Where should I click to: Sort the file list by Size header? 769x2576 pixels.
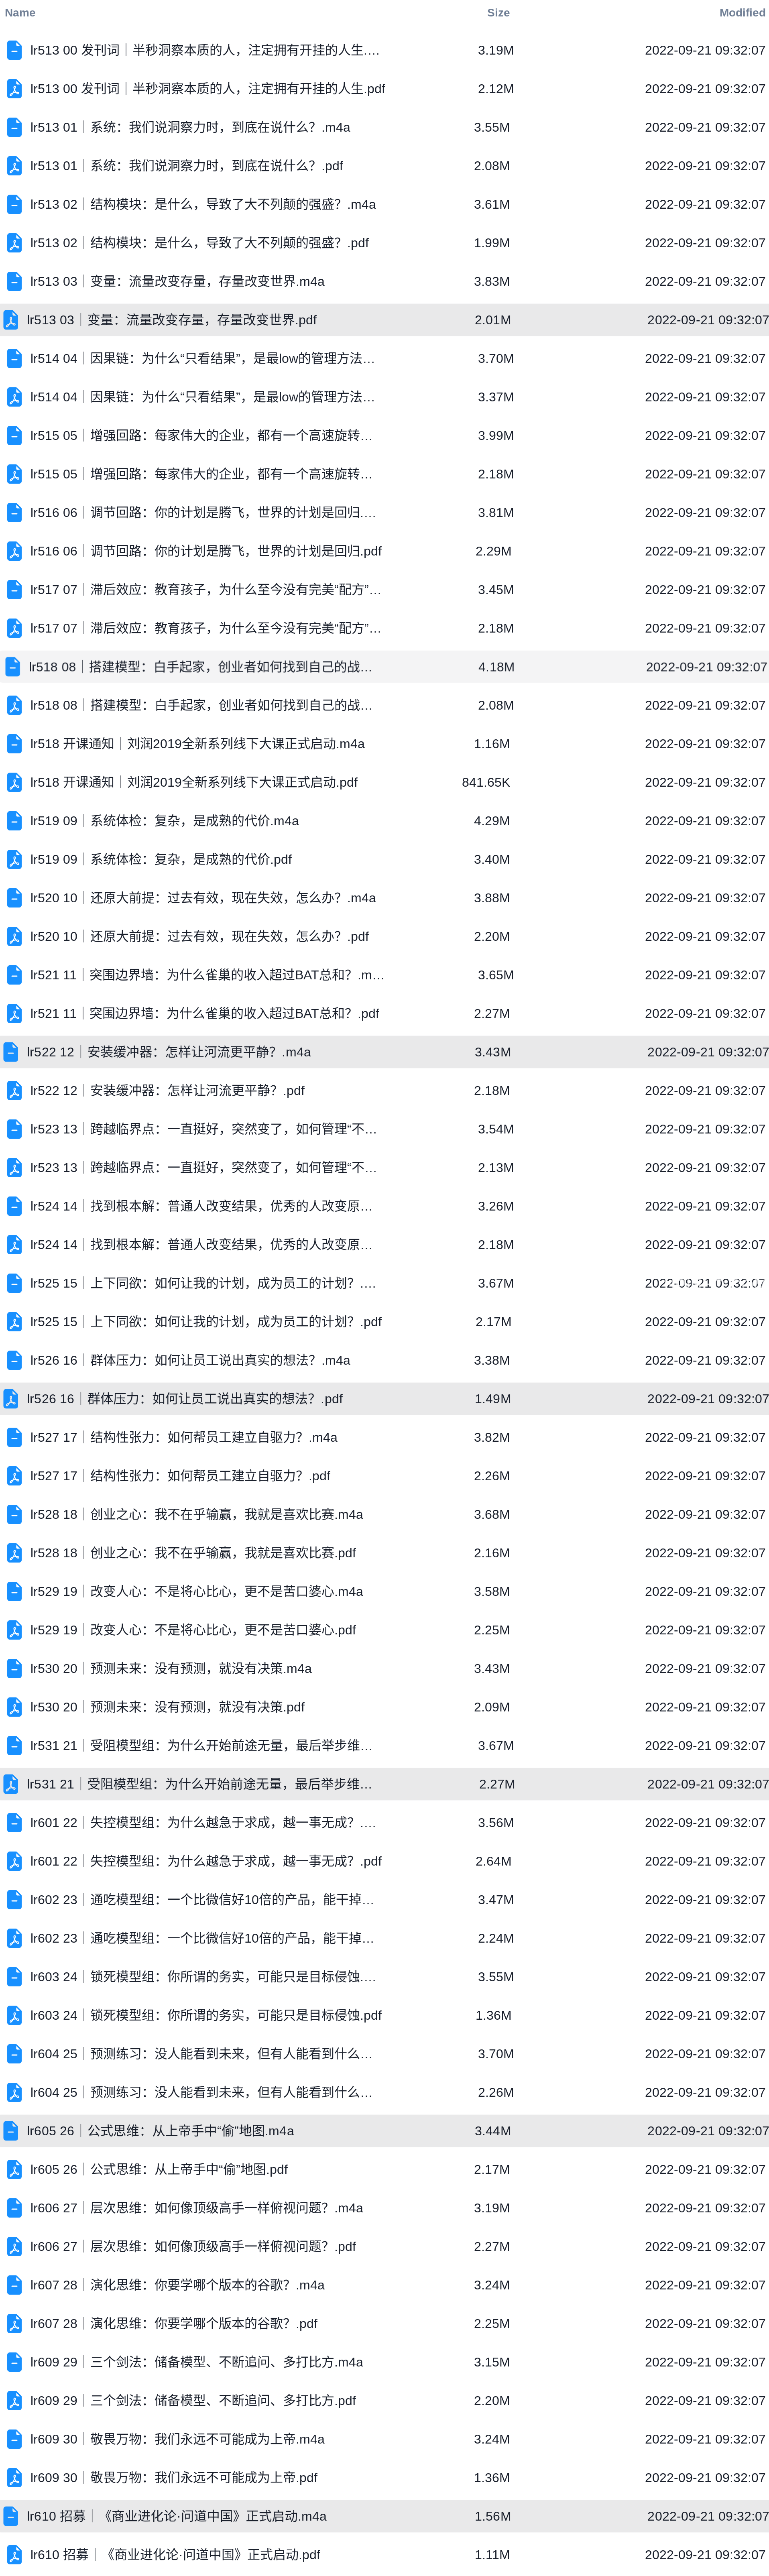498,13
